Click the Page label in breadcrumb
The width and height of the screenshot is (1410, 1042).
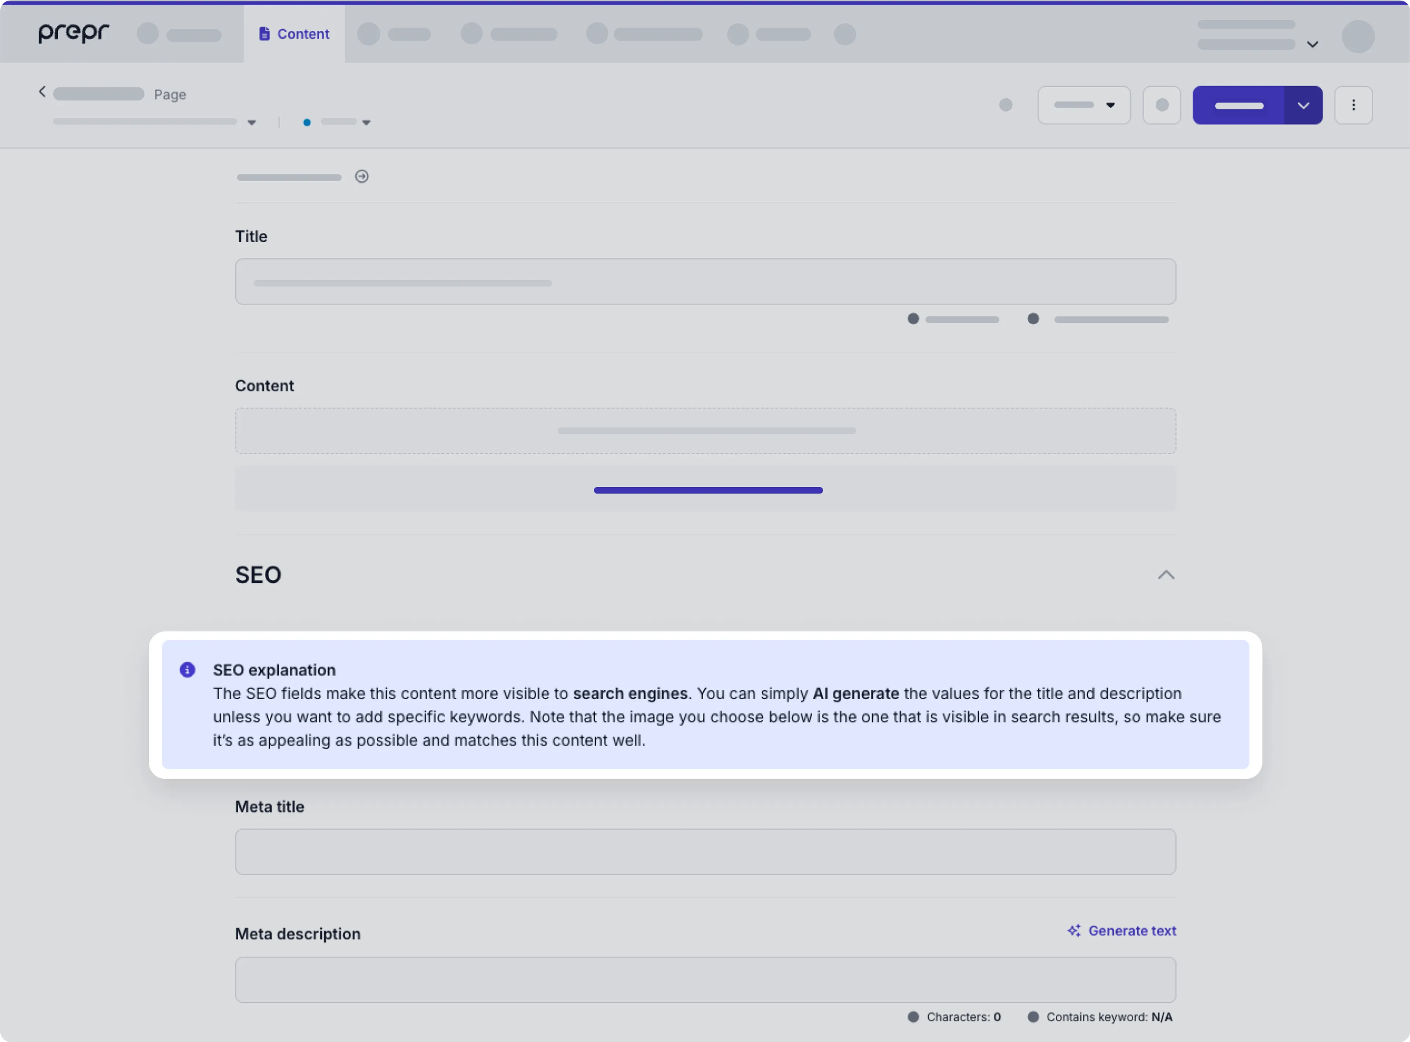170,95
